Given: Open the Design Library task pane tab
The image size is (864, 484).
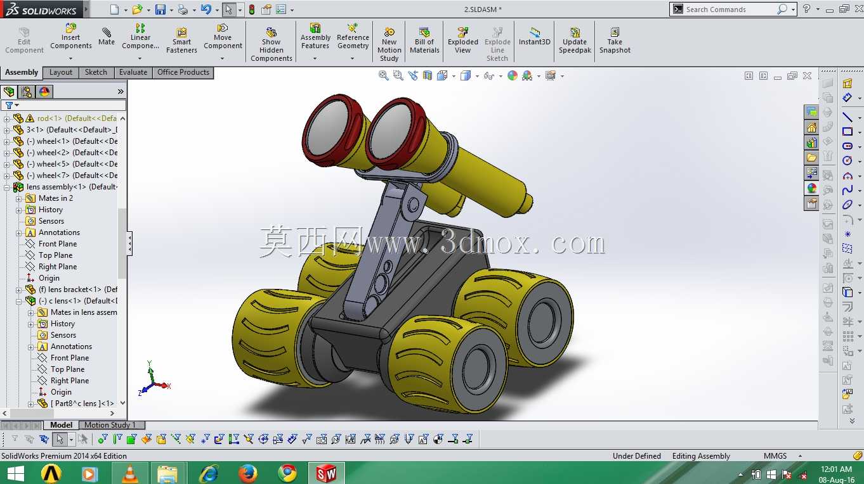Looking at the screenshot, I should [x=812, y=143].
